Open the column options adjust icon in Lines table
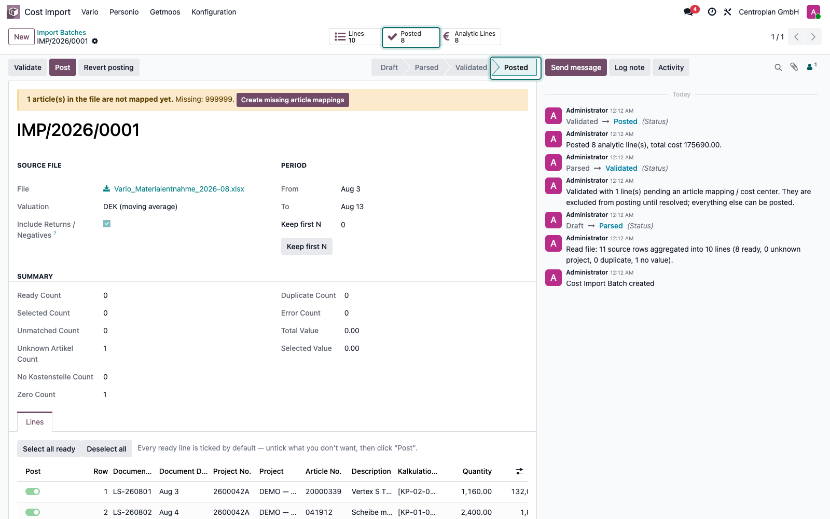 pos(519,471)
